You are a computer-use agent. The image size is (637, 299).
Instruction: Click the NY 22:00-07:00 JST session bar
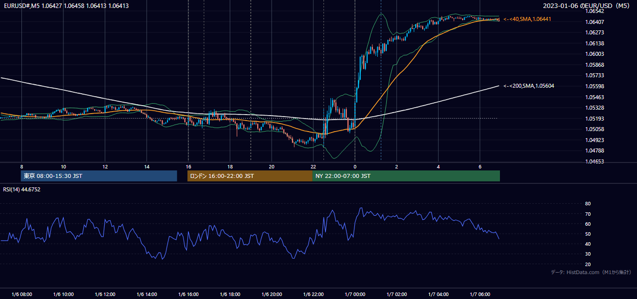406,176
